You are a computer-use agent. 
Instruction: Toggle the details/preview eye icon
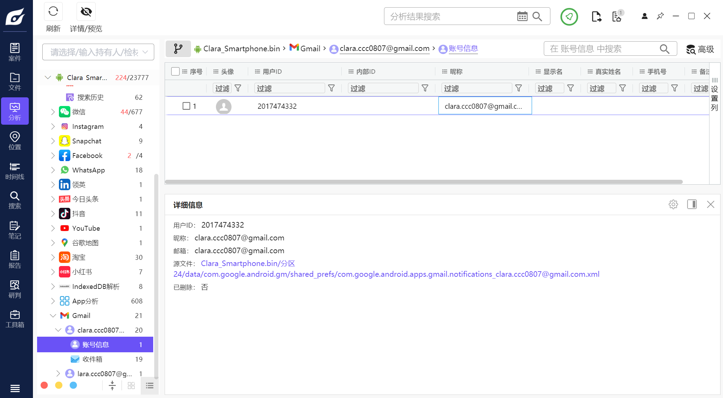pos(86,12)
